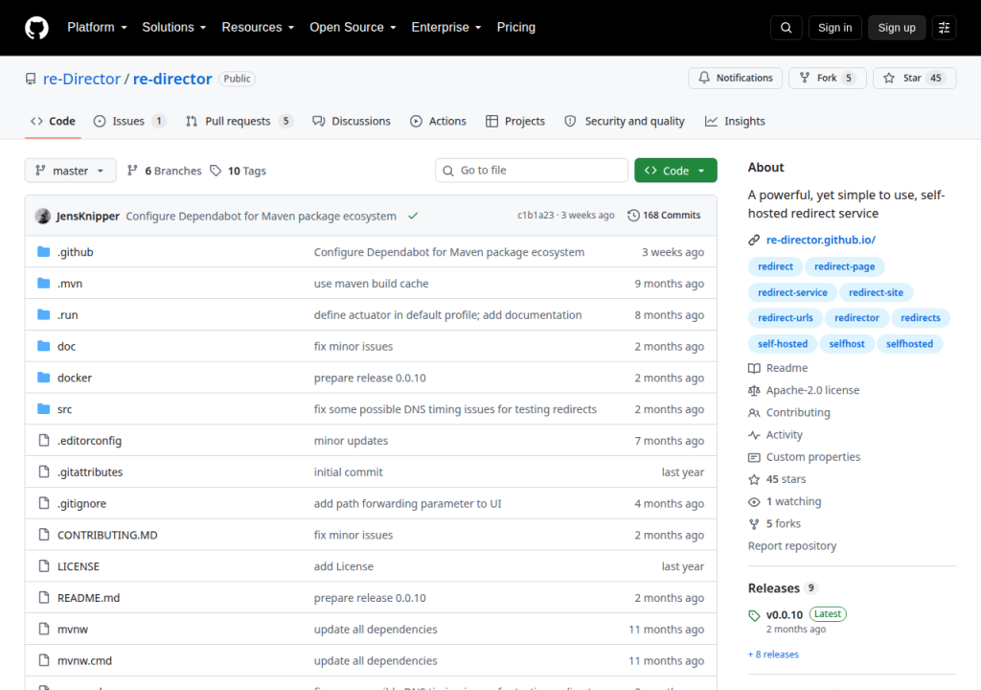This screenshot has width=981, height=690.
Task: Switch to the Actions tab
Action: pyautogui.click(x=438, y=121)
